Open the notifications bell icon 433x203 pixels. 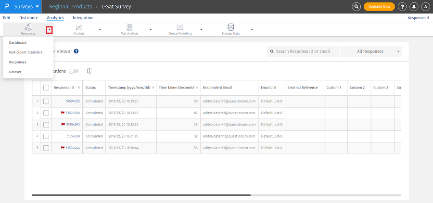pos(414,7)
